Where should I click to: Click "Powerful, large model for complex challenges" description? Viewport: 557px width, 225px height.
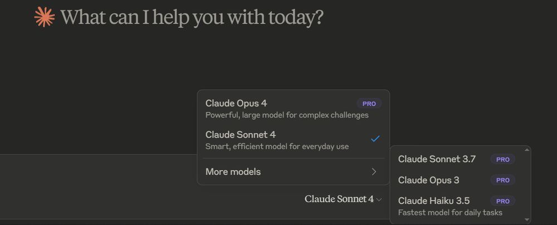tap(287, 115)
